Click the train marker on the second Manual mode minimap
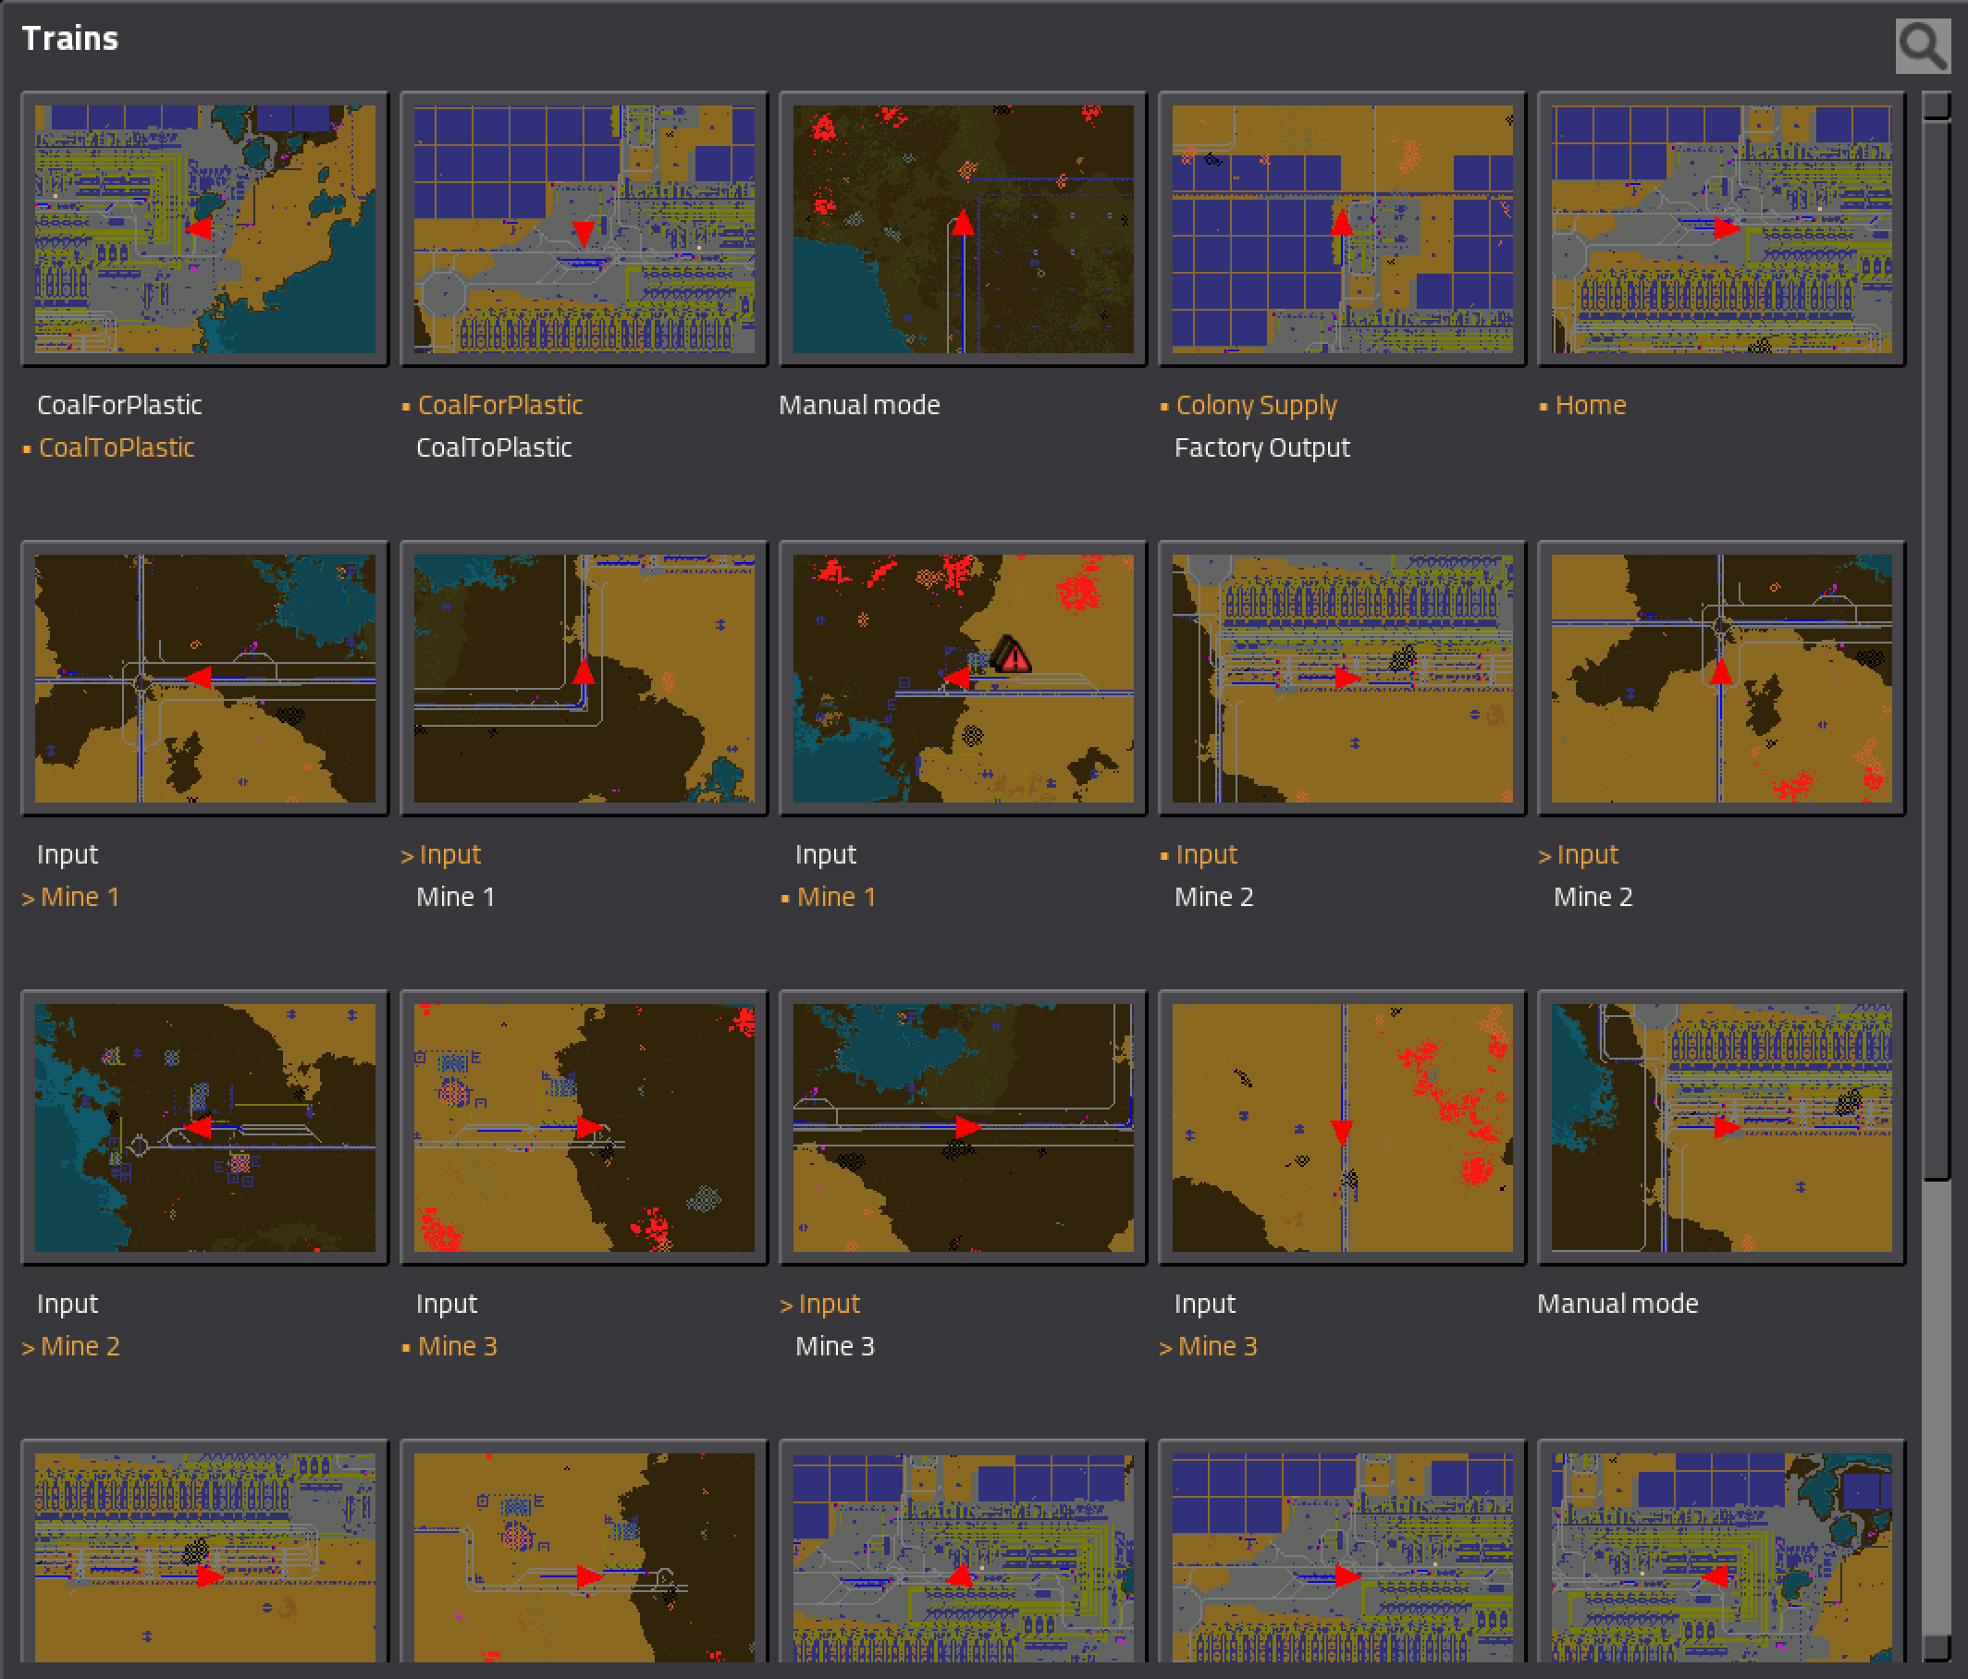 point(1728,1128)
